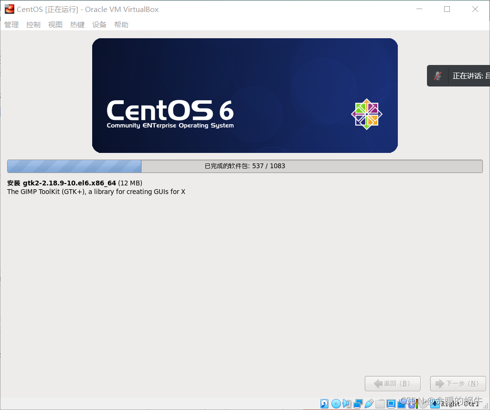
Task: Click the package name gtk2-2.18.9-10.el6.x86_64
Action: click(69, 183)
